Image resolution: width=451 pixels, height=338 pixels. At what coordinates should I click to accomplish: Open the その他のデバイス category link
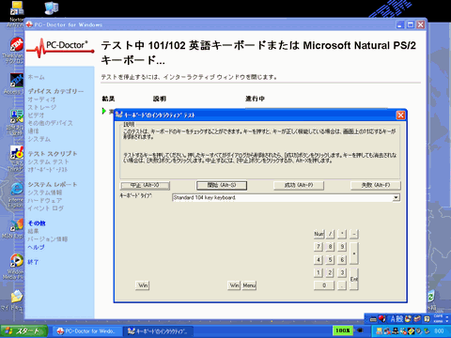pos(50,123)
